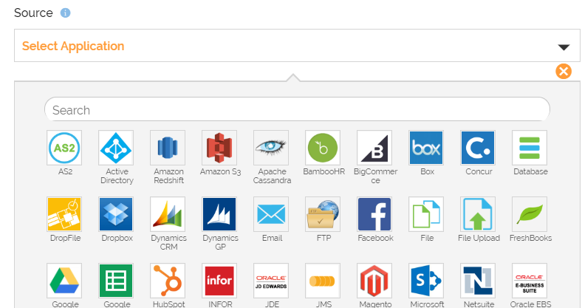Pick the Dropbox icon
This screenshot has height=308, width=582.
pos(116,214)
